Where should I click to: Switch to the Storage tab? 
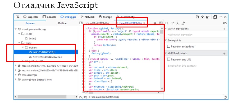pos(105,17)
